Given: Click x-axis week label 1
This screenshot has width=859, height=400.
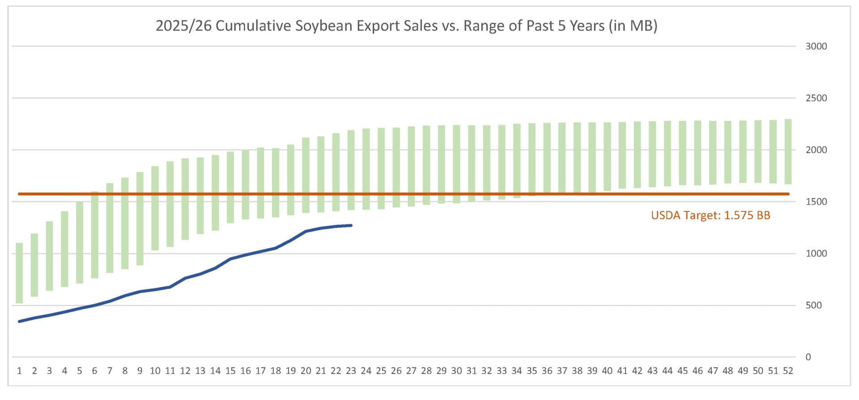Looking at the screenshot, I should pos(19,371).
